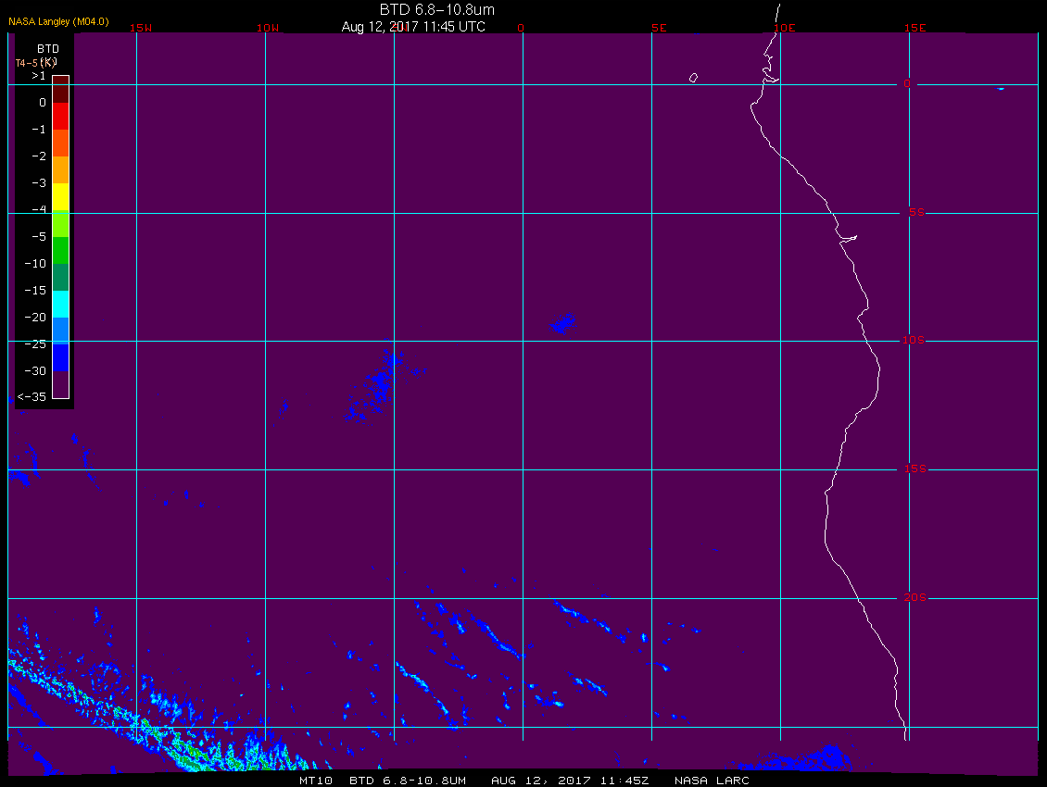
Task: Click the white '0' legend value
Action: 43,103
